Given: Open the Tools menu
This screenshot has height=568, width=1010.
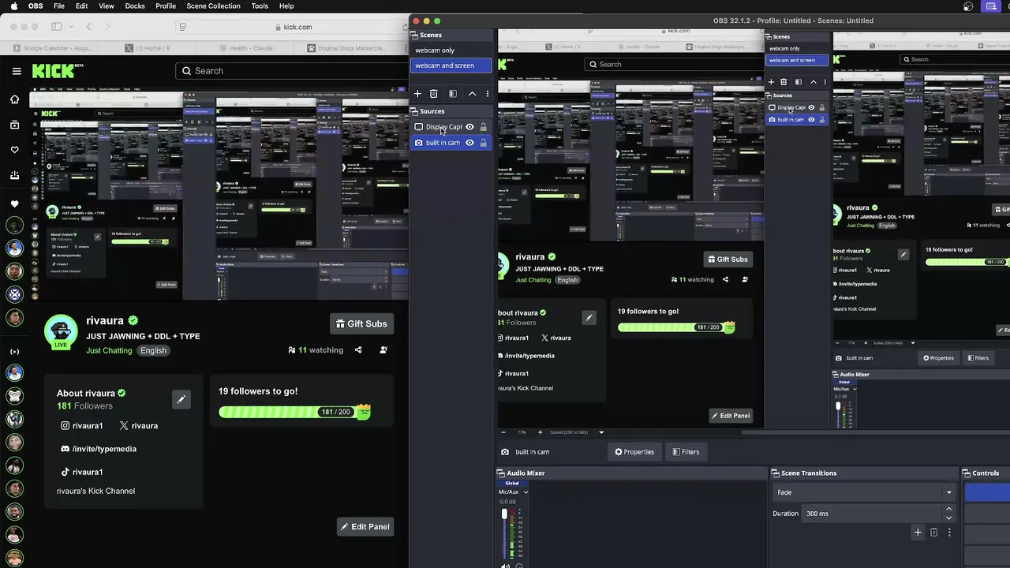Looking at the screenshot, I should (x=260, y=6).
